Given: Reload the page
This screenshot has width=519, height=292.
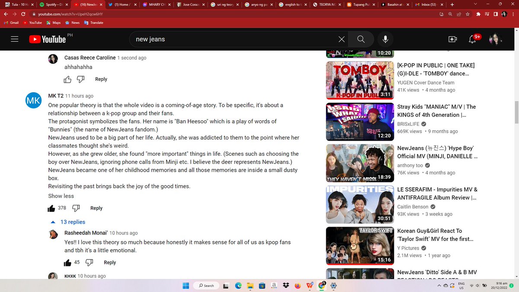Looking at the screenshot, I should click(23, 14).
